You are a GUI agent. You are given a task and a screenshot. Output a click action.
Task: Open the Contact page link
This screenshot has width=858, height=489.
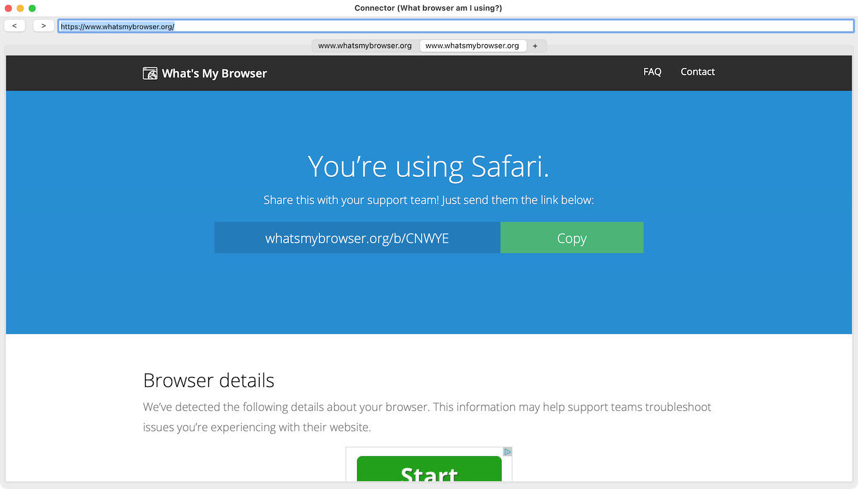click(x=698, y=71)
